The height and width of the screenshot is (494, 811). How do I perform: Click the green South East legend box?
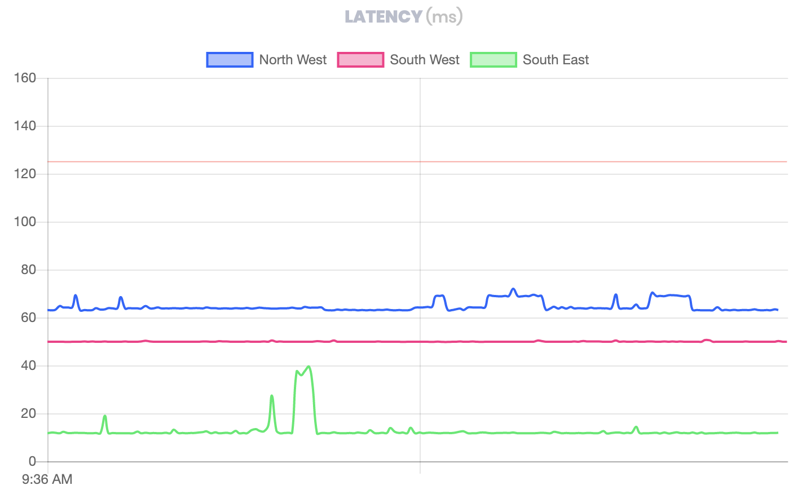point(493,60)
